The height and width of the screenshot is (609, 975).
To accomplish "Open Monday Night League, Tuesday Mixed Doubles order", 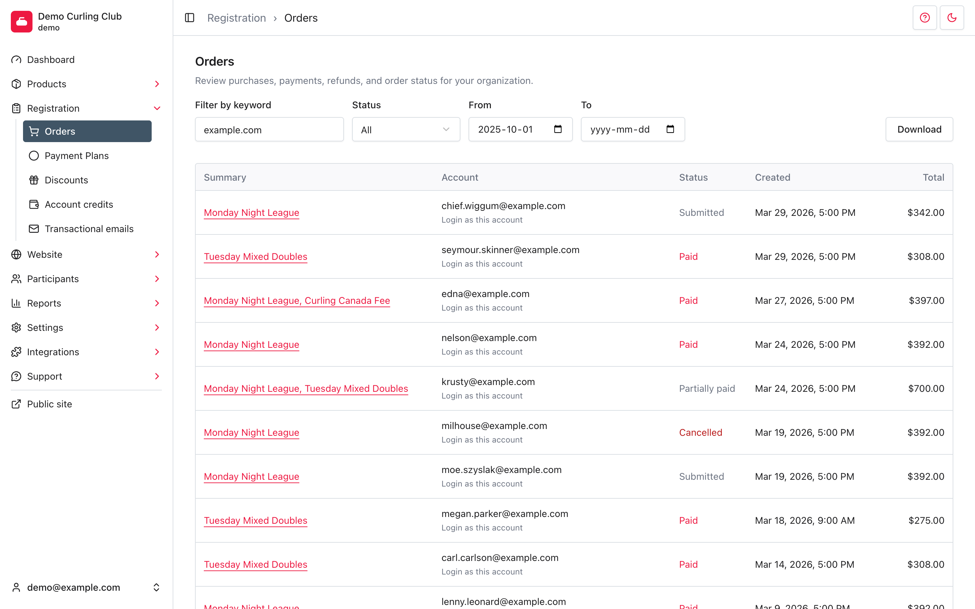I will 306,388.
